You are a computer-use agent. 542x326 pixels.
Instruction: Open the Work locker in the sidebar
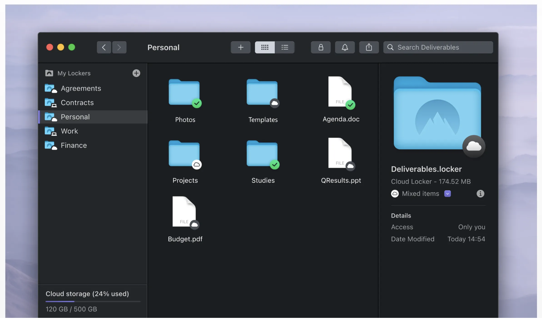[x=93, y=131]
